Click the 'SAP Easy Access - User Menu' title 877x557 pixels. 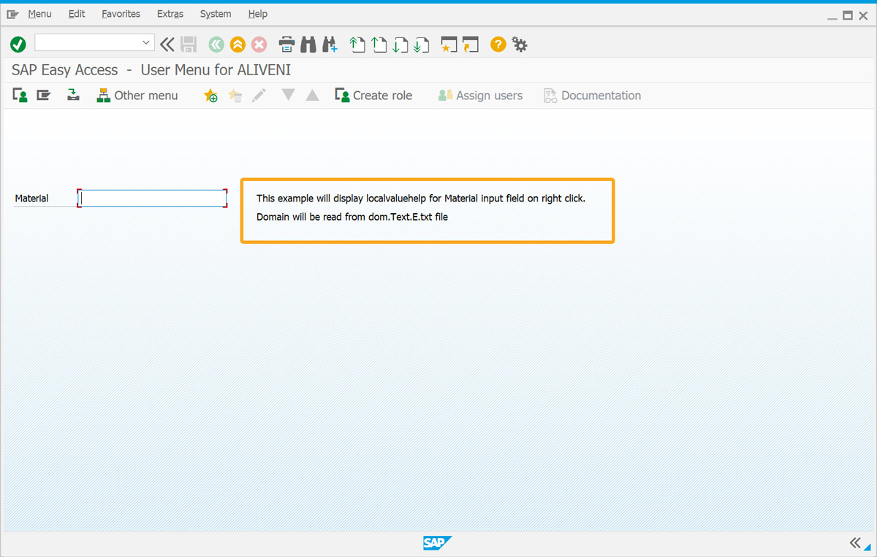point(151,70)
